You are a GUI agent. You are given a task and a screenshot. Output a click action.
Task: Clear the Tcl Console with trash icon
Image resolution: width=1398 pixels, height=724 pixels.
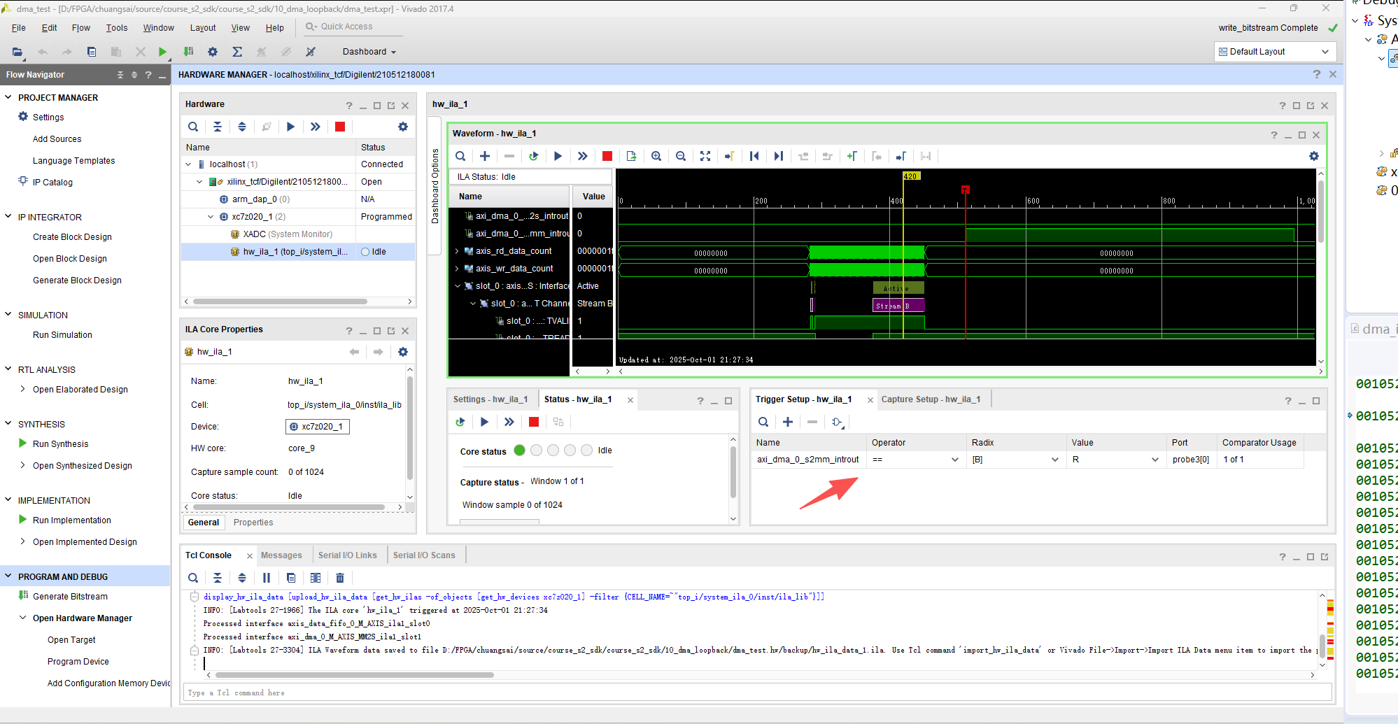(x=340, y=578)
